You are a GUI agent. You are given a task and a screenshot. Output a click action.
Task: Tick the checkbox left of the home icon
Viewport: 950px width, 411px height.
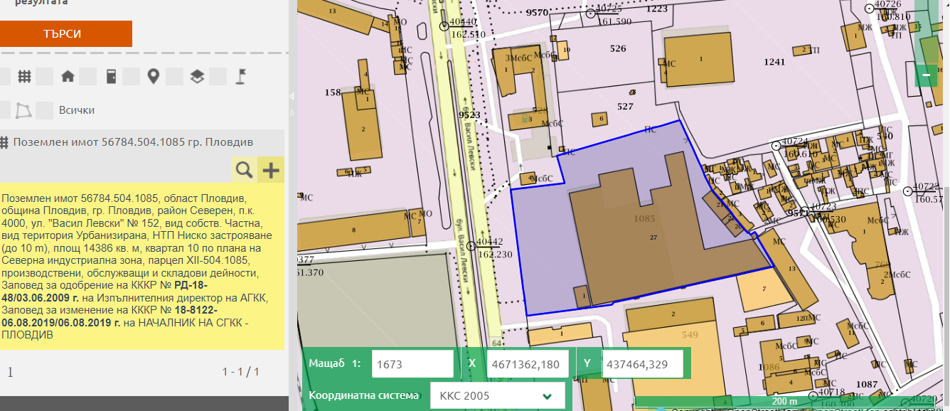click(45, 76)
